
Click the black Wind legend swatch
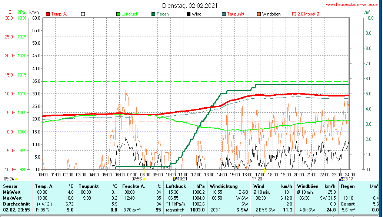tap(189, 14)
